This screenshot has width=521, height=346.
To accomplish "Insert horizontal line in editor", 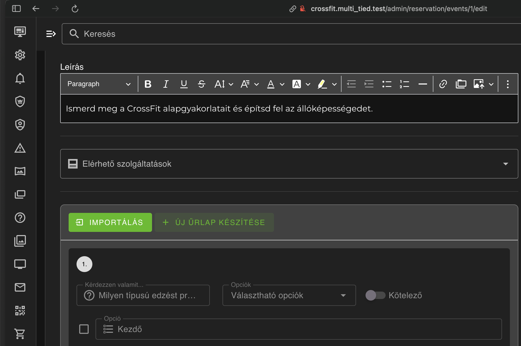I will (423, 84).
